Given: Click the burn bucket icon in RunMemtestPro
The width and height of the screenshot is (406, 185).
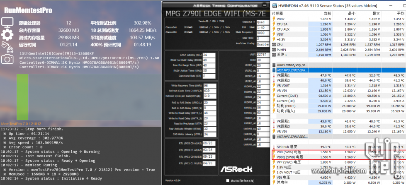Looking at the screenshot, I should (x=7, y=47).
